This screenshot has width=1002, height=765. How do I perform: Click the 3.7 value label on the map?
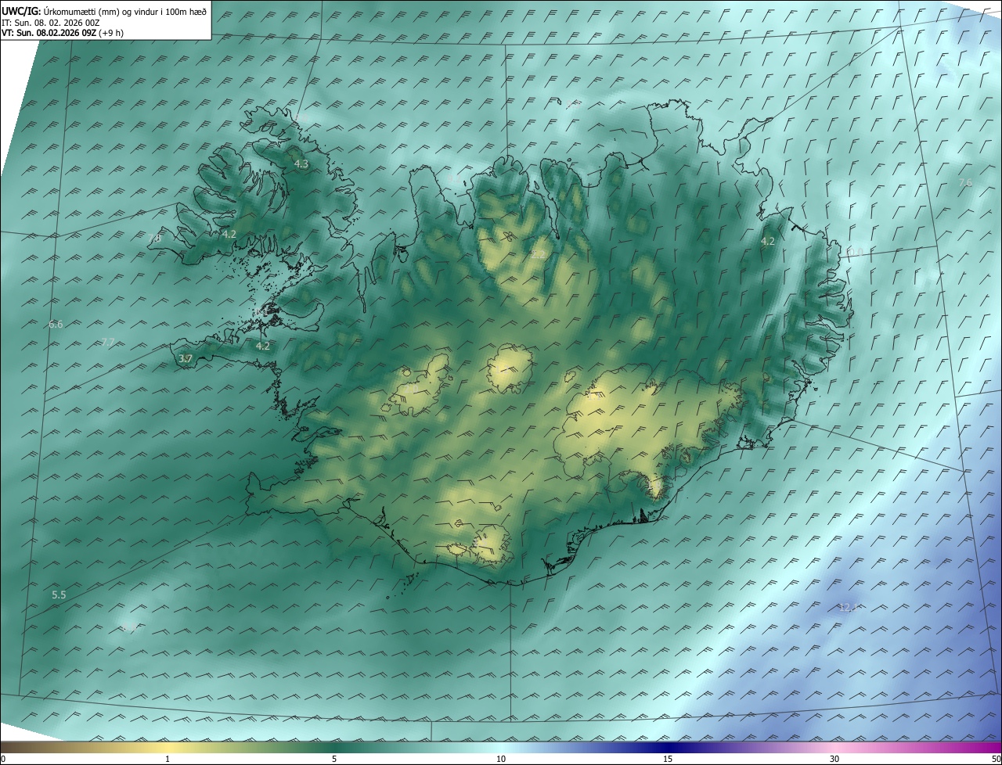(186, 359)
